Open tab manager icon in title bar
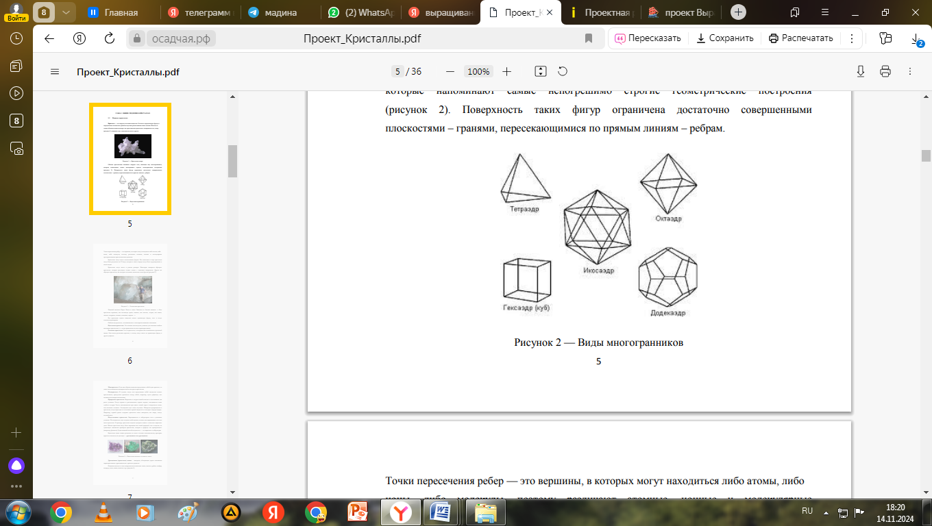Viewport: 932px width, 526px height. [x=795, y=12]
